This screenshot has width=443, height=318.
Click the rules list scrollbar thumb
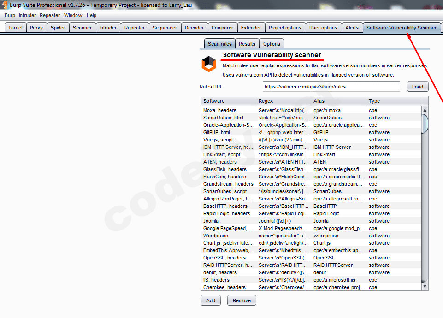425,124
